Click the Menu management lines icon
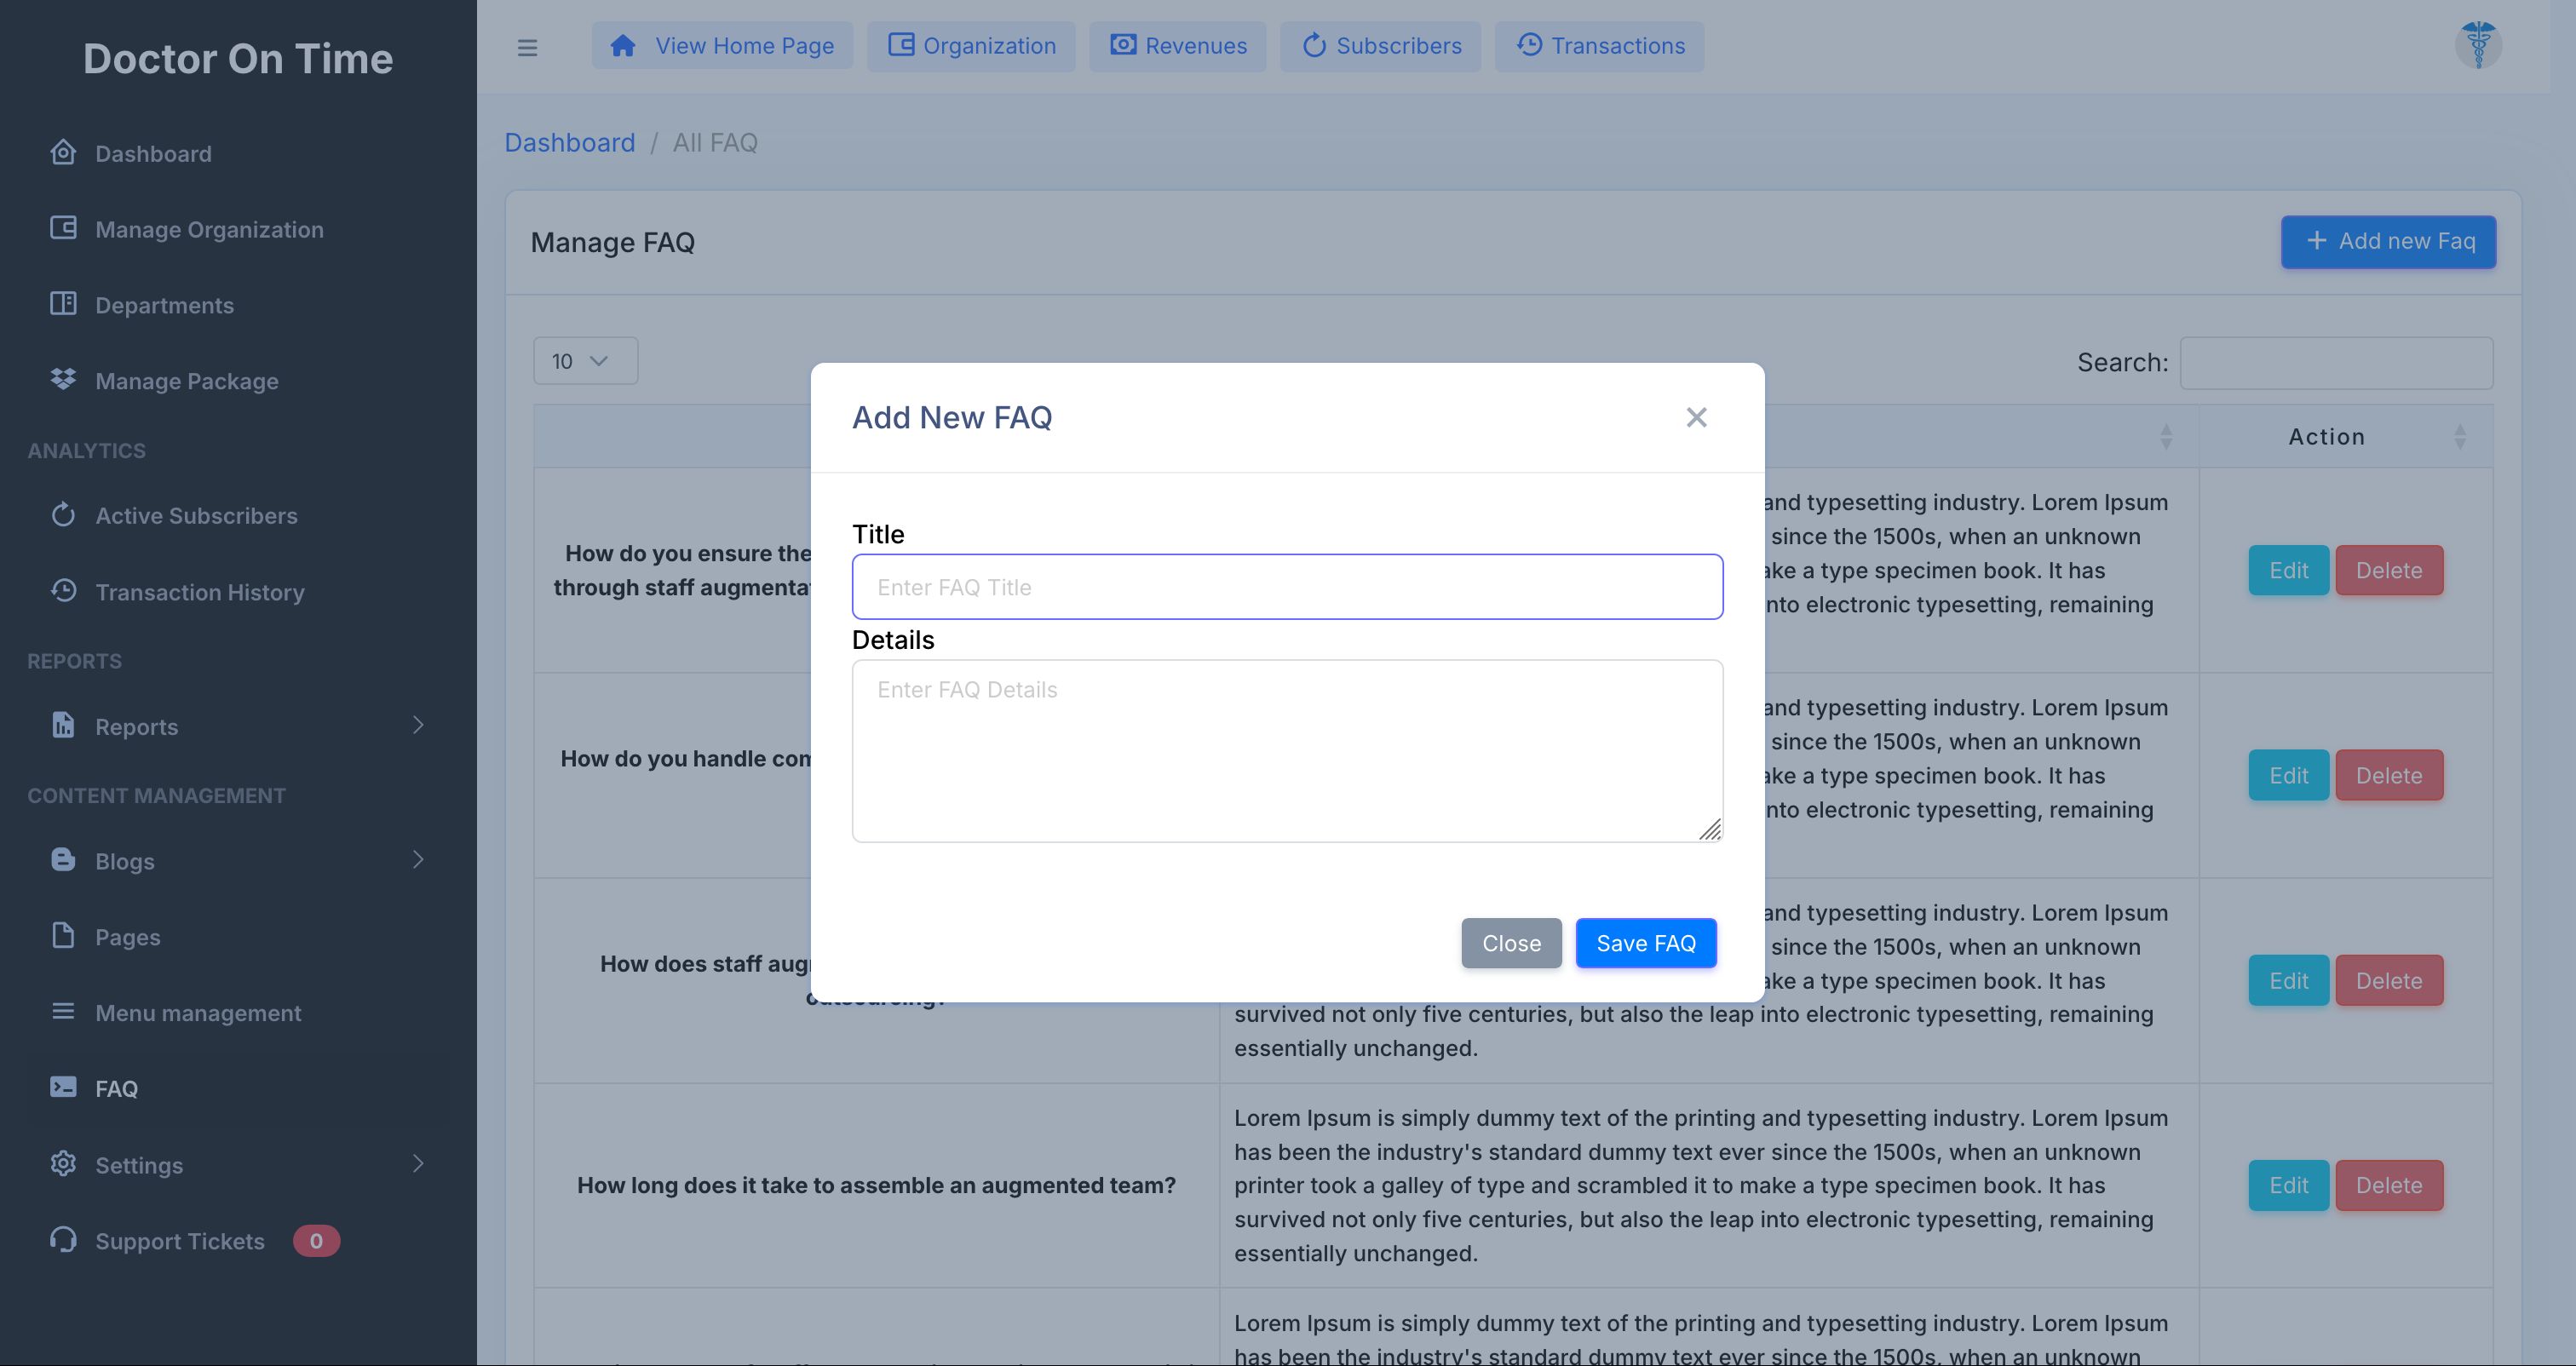 [x=63, y=1011]
